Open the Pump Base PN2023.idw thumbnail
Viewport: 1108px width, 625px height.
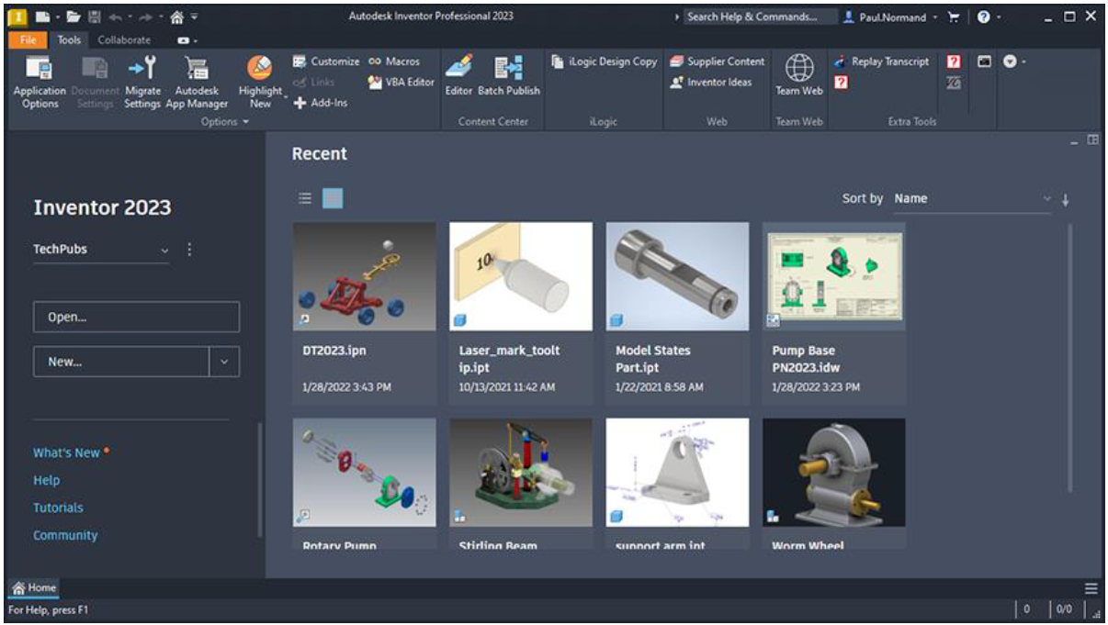834,276
